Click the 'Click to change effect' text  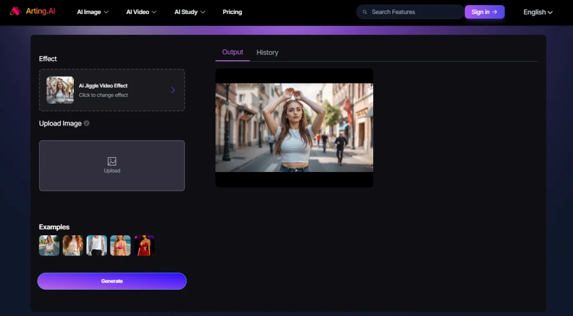point(104,95)
